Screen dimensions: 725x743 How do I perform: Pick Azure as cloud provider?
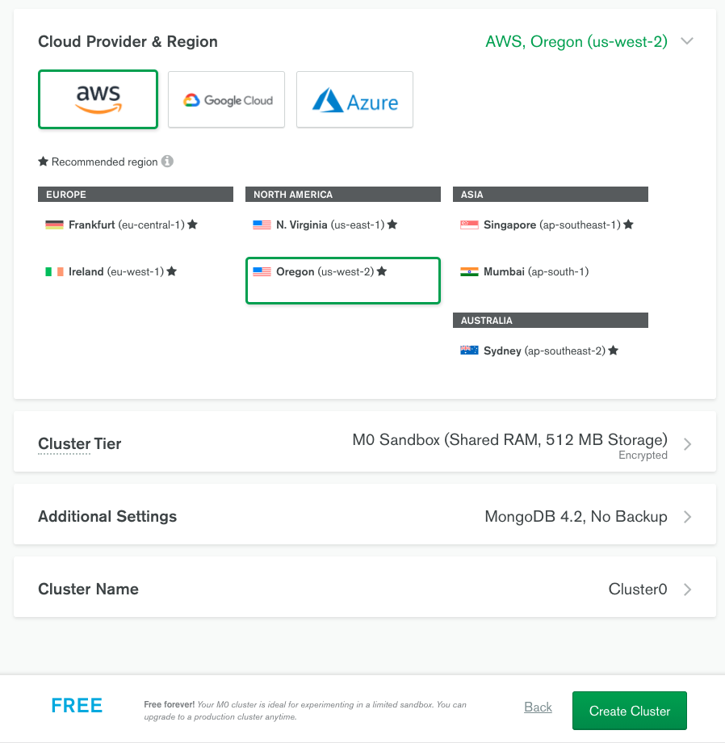[x=354, y=99]
